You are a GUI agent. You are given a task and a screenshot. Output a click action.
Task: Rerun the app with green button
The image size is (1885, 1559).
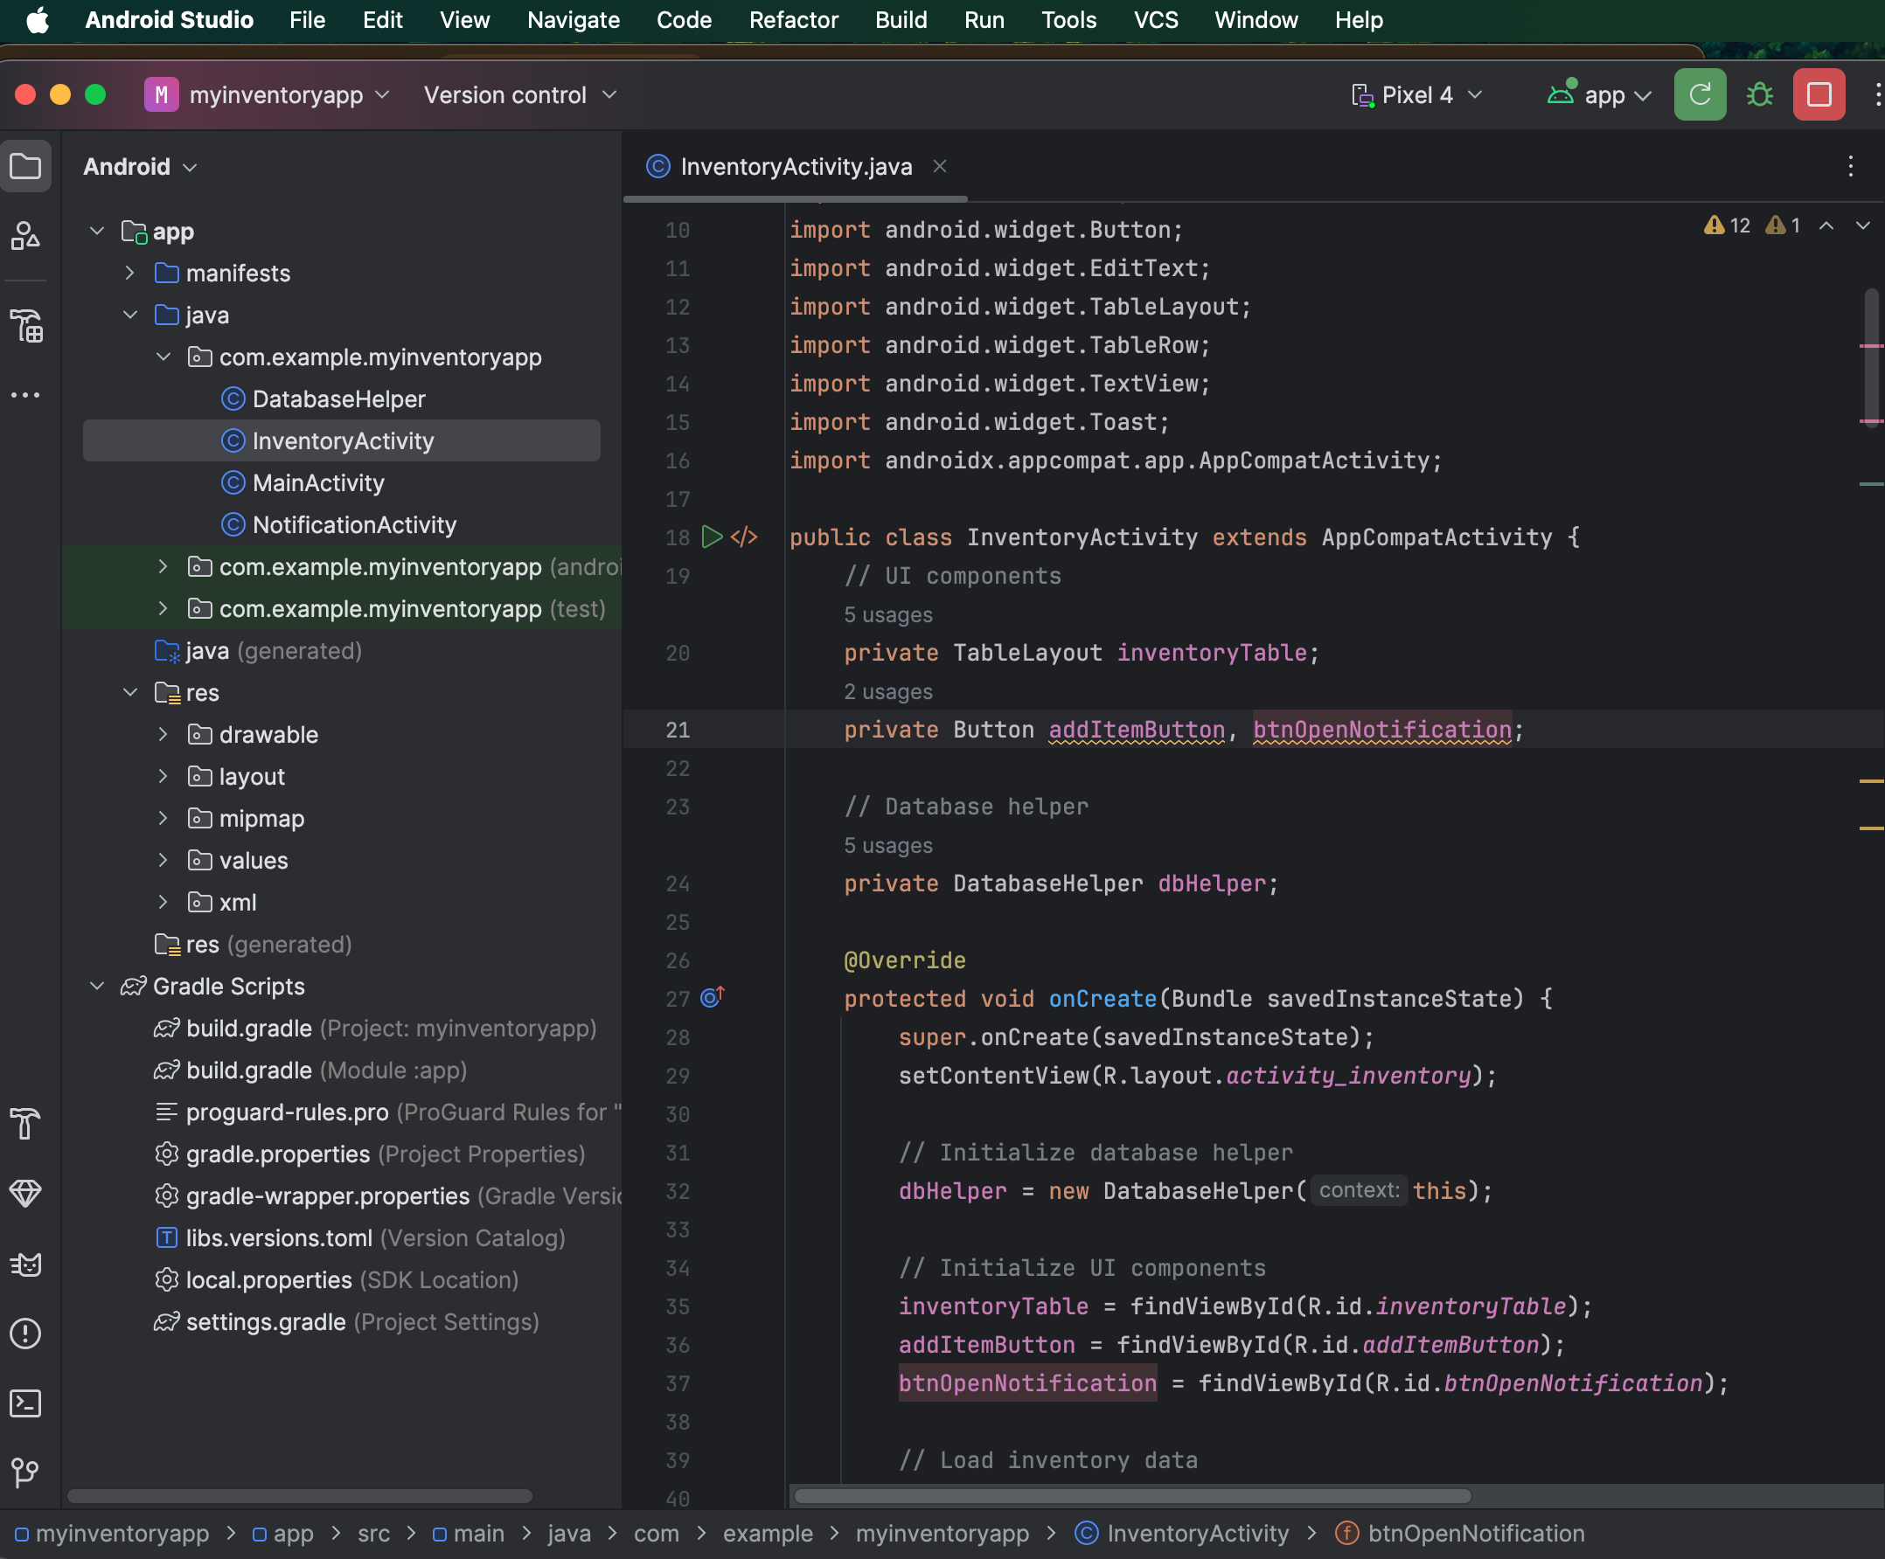pyautogui.click(x=1699, y=95)
